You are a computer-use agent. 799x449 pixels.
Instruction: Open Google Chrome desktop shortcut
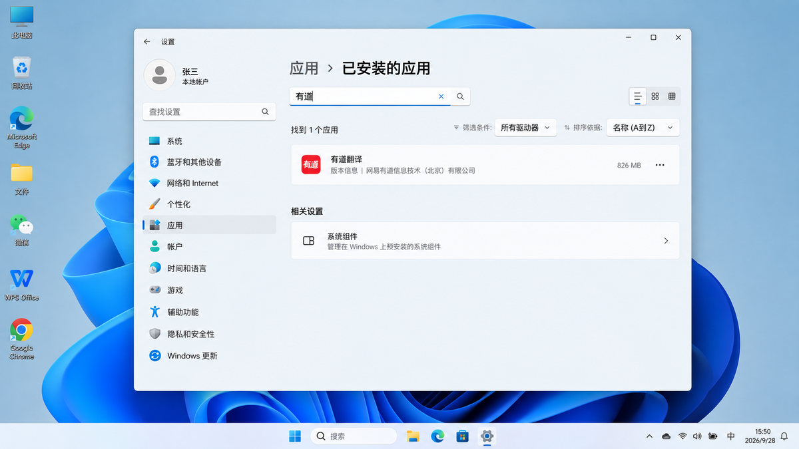[22, 339]
